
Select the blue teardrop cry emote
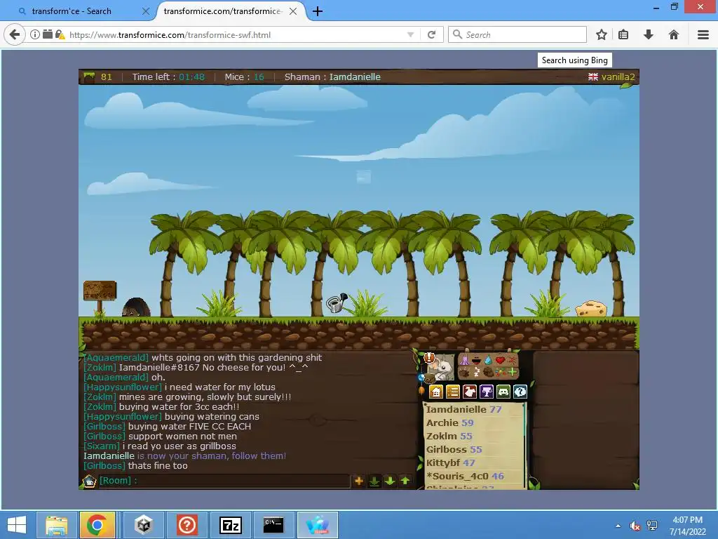point(488,360)
